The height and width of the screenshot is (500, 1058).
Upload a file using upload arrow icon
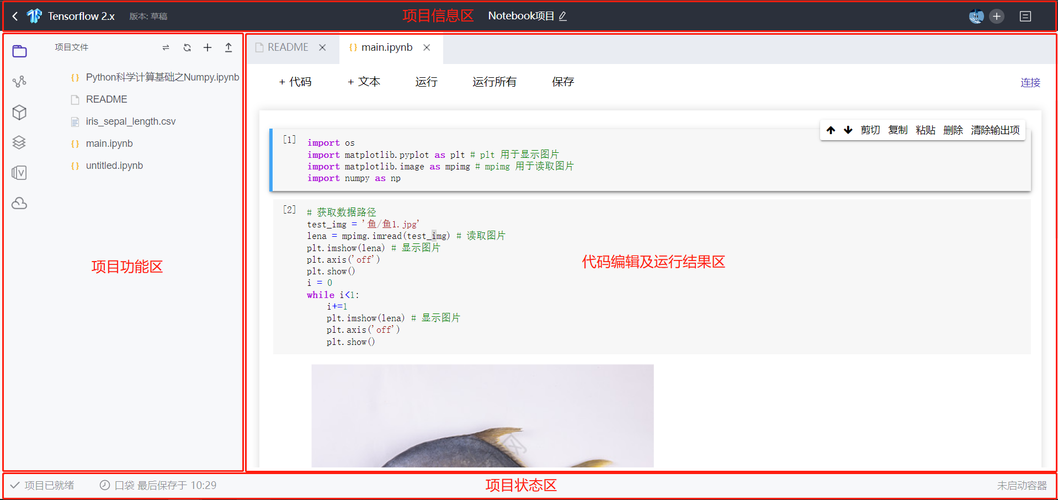[228, 47]
